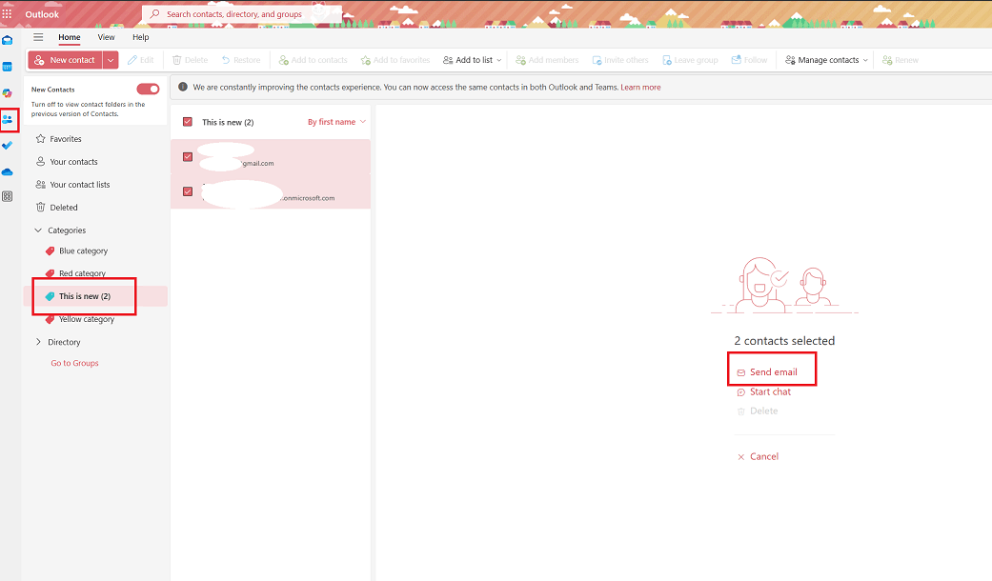
Task: Change sort order By first name
Action: pos(336,122)
